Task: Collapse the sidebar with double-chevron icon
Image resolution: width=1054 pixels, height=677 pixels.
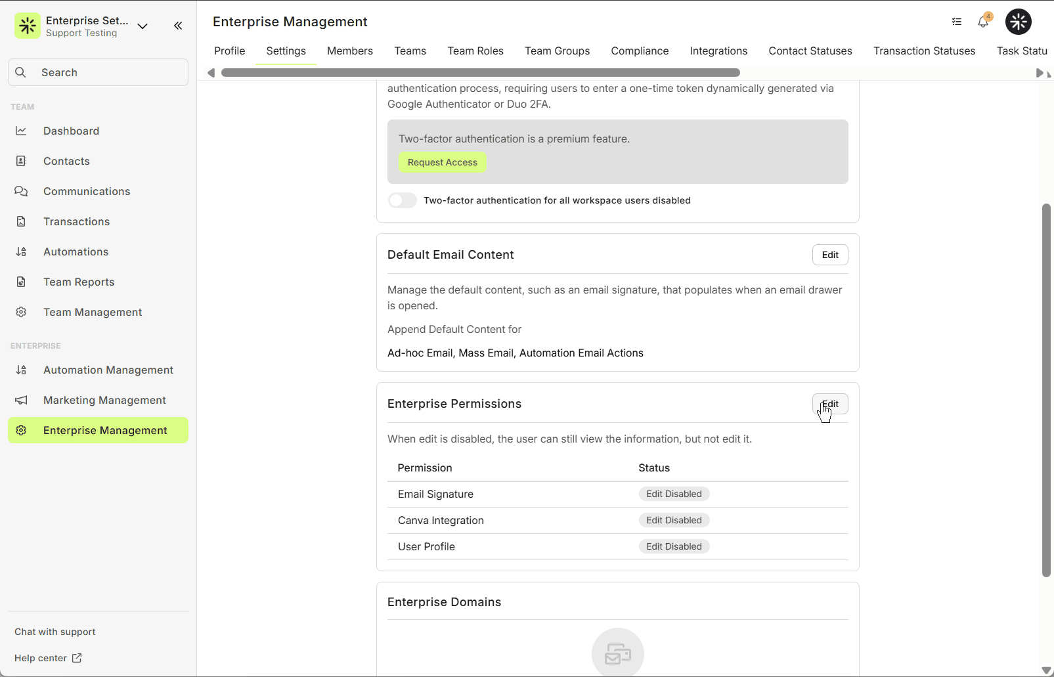Action: click(178, 26)
